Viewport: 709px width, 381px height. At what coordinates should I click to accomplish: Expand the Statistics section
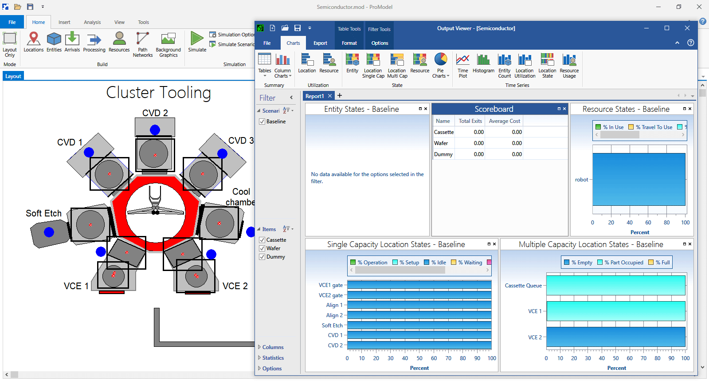click(x=272, y=358)
